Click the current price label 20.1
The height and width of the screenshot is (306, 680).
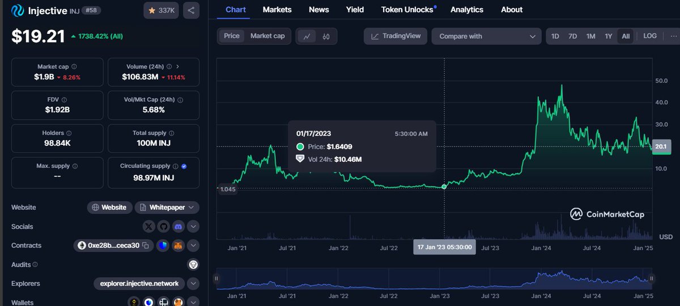[x=662, y=147]
